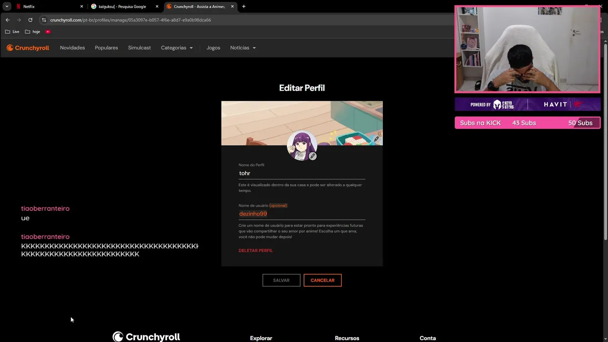Viewport: 608px width, 342px height.
Task: Close the Netflix tab
Action: click(x=82, y=7)
